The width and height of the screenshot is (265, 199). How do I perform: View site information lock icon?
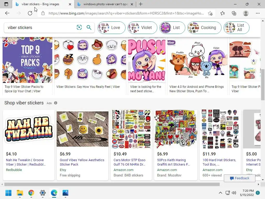(43, 13)
